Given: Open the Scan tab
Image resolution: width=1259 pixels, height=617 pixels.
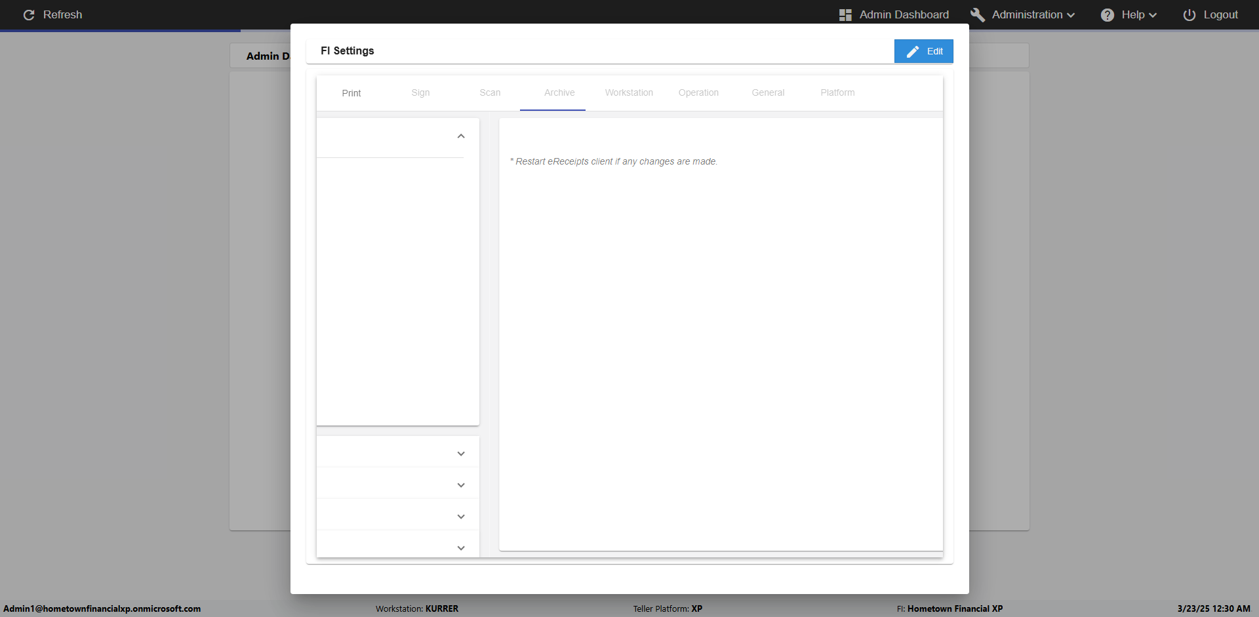Looking at the screenshot, I should pos(490,93).
